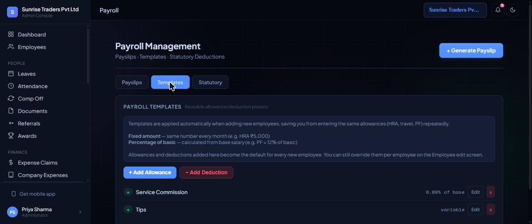Click the '0.00% of base' value
Image resolution: width=532 pixels, height=224 pixels.
pos(445,192)
